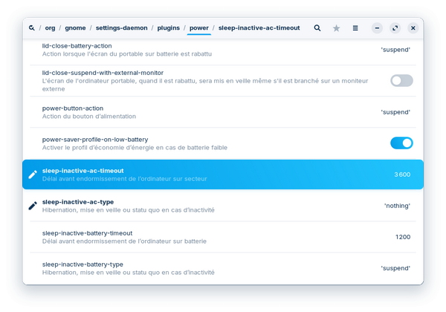The image size is (446, 312).
Task: Open sleep-inactive-battery-type 'suspend' value
Action: 395,267
